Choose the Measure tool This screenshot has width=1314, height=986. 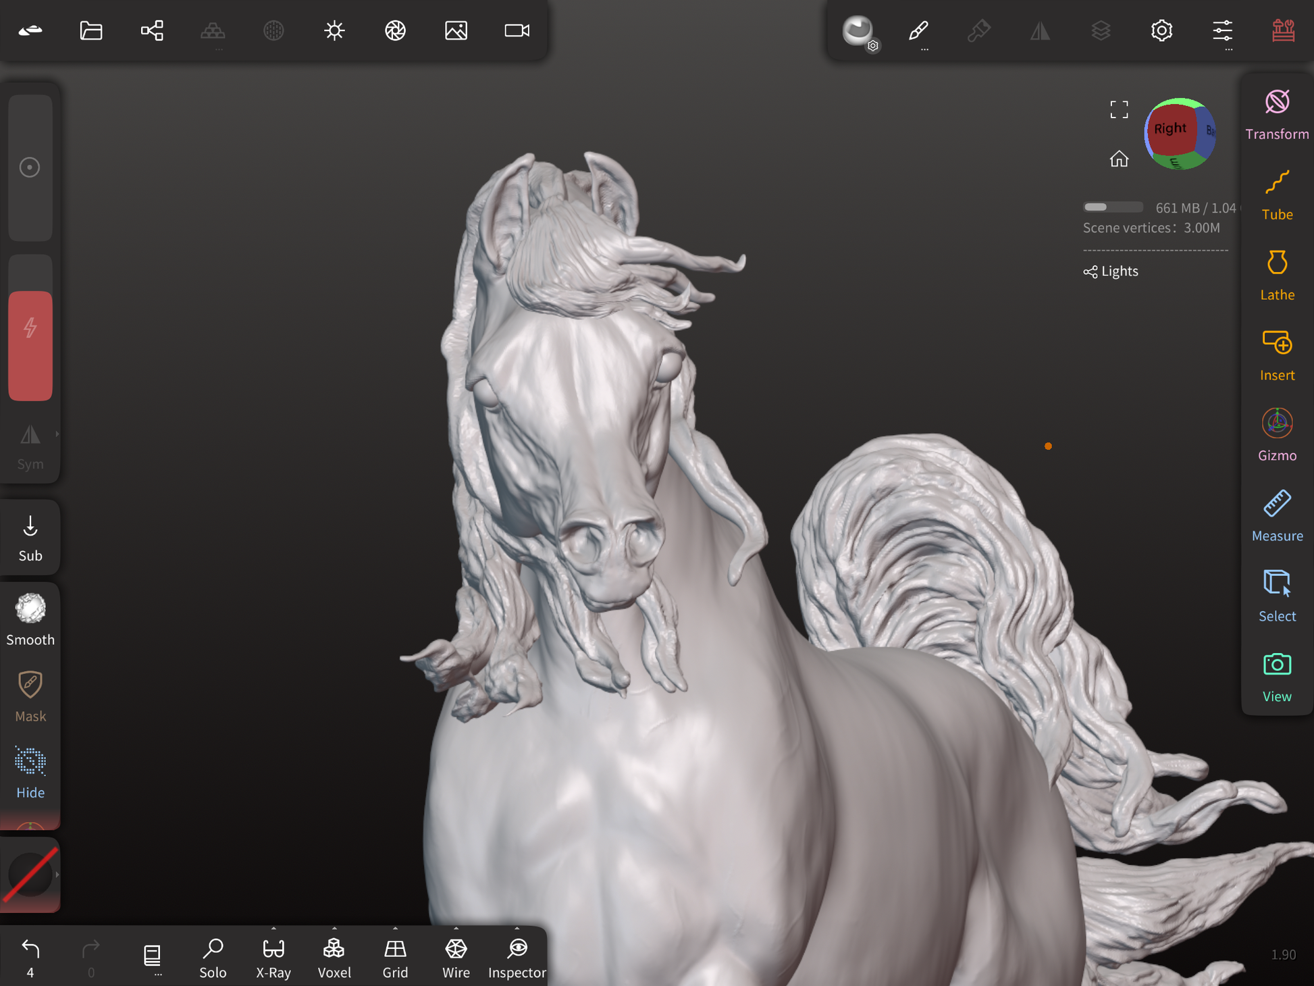(1276, 517)
